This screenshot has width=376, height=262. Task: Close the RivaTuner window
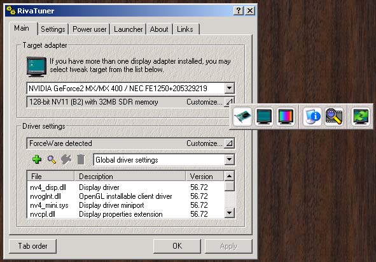coord(250,11)
